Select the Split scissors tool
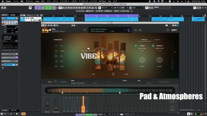The image size is (207, 116). tap(71, 8)
